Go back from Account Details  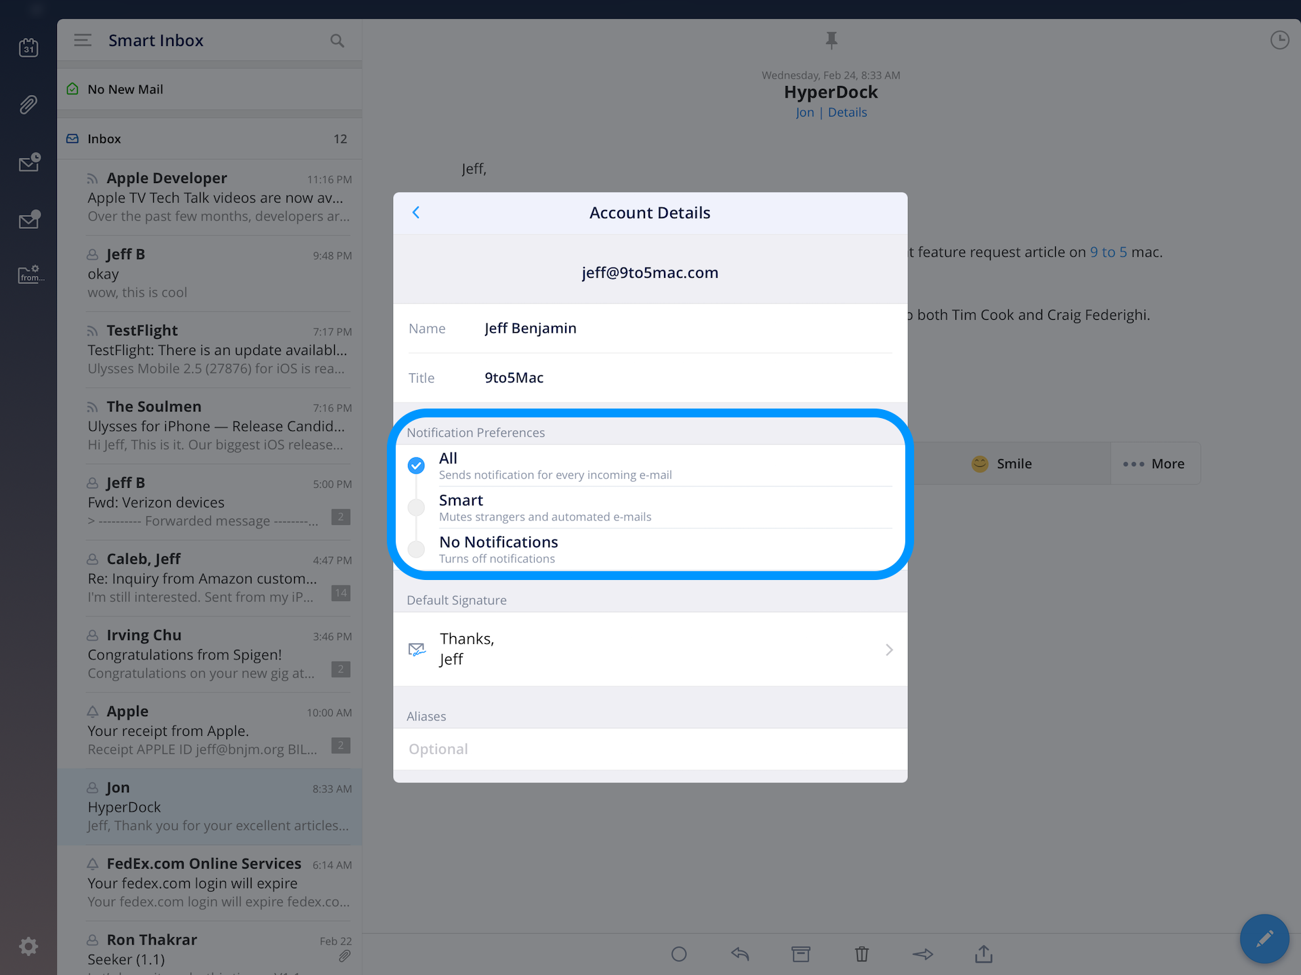click(x=416, y=213)
